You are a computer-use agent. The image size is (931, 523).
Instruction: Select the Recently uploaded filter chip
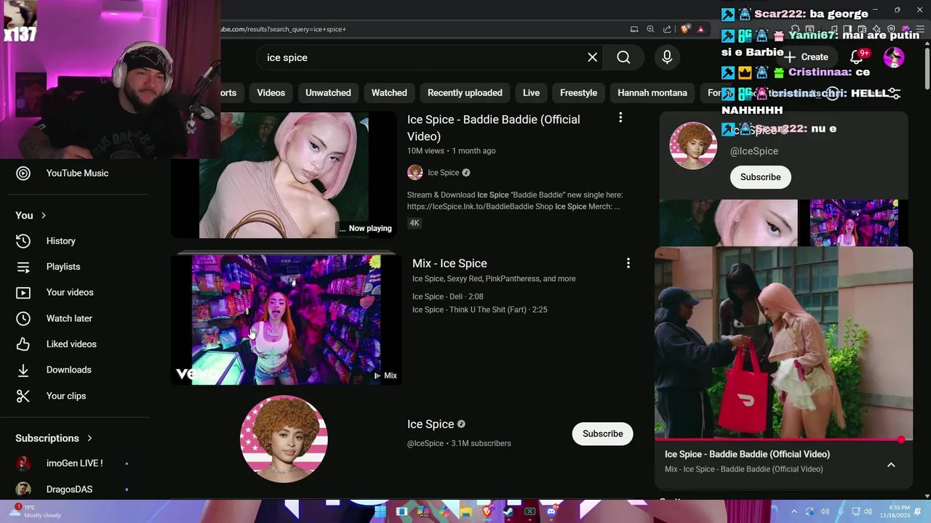(x=465, y=93)
